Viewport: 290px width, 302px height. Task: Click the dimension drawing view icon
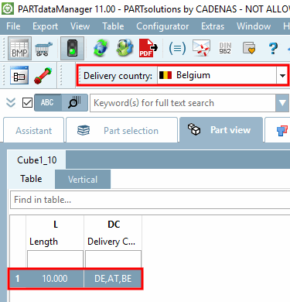19,75
